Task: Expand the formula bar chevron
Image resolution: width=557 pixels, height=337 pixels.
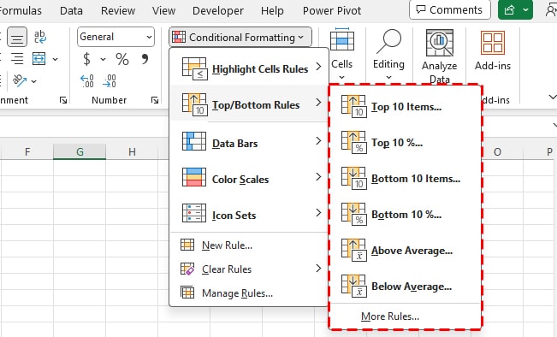Action: click(x=554, y=125)
